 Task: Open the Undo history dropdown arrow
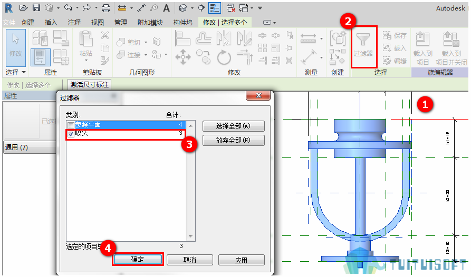point(77,8)
